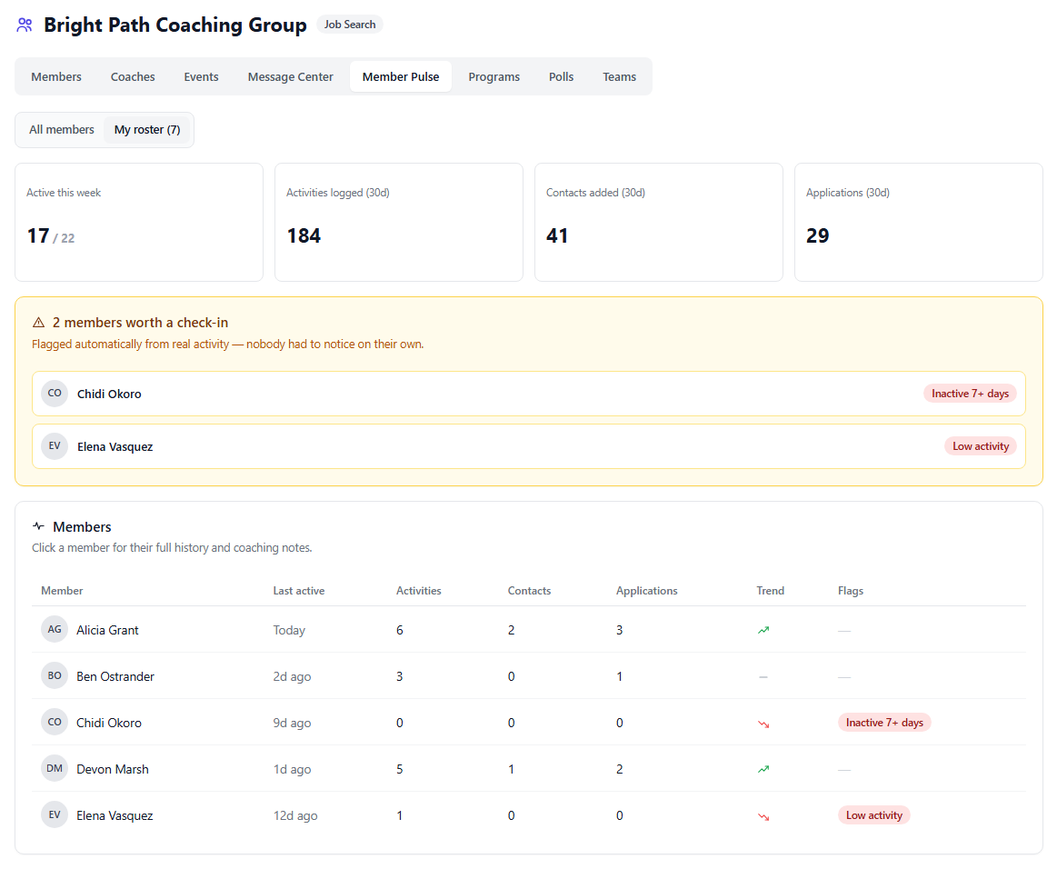The image size is (1057, 869).
Task: Click Alicia Grant's upward trend icon
Action: [763, 630]
